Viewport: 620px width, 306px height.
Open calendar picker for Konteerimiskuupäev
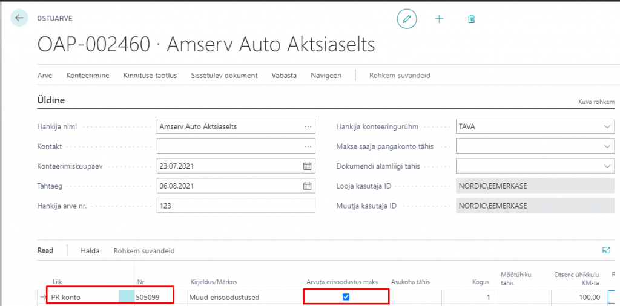pos(307,166)
